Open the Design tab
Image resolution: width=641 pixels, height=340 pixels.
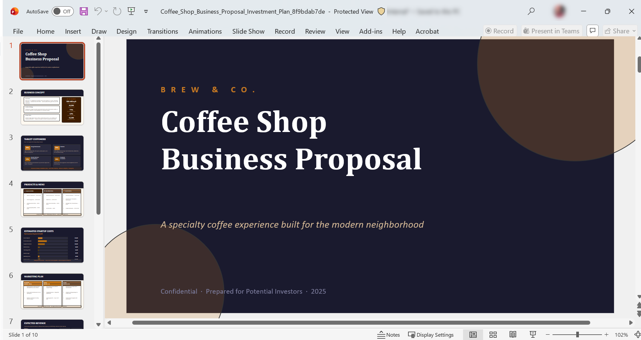tap(126, 31)
